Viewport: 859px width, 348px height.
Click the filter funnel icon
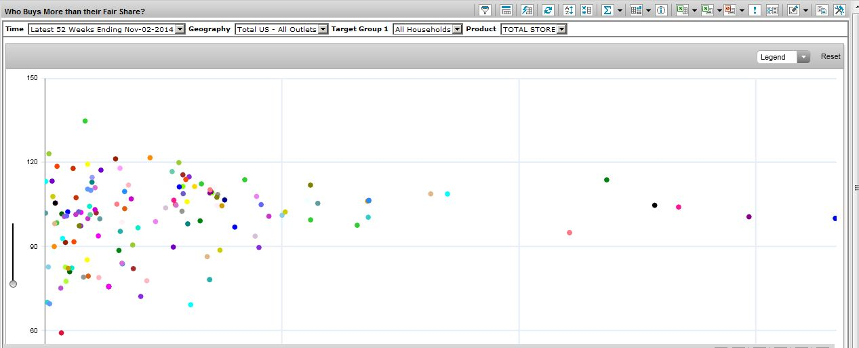[485, 10]
